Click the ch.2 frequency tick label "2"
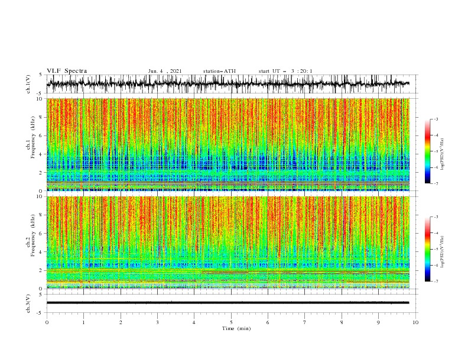The height and width of the screenshot is (362, 468). (41, 270)
